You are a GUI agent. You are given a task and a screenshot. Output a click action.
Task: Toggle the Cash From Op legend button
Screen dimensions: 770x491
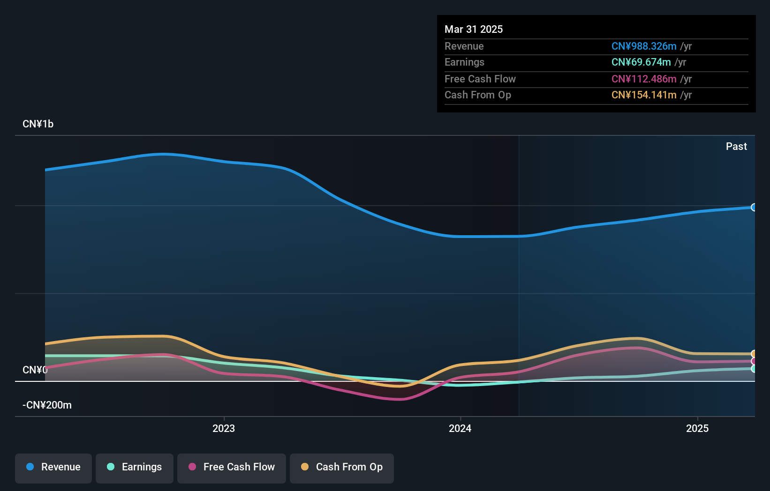pyautogui.click(x=342, y=468)
